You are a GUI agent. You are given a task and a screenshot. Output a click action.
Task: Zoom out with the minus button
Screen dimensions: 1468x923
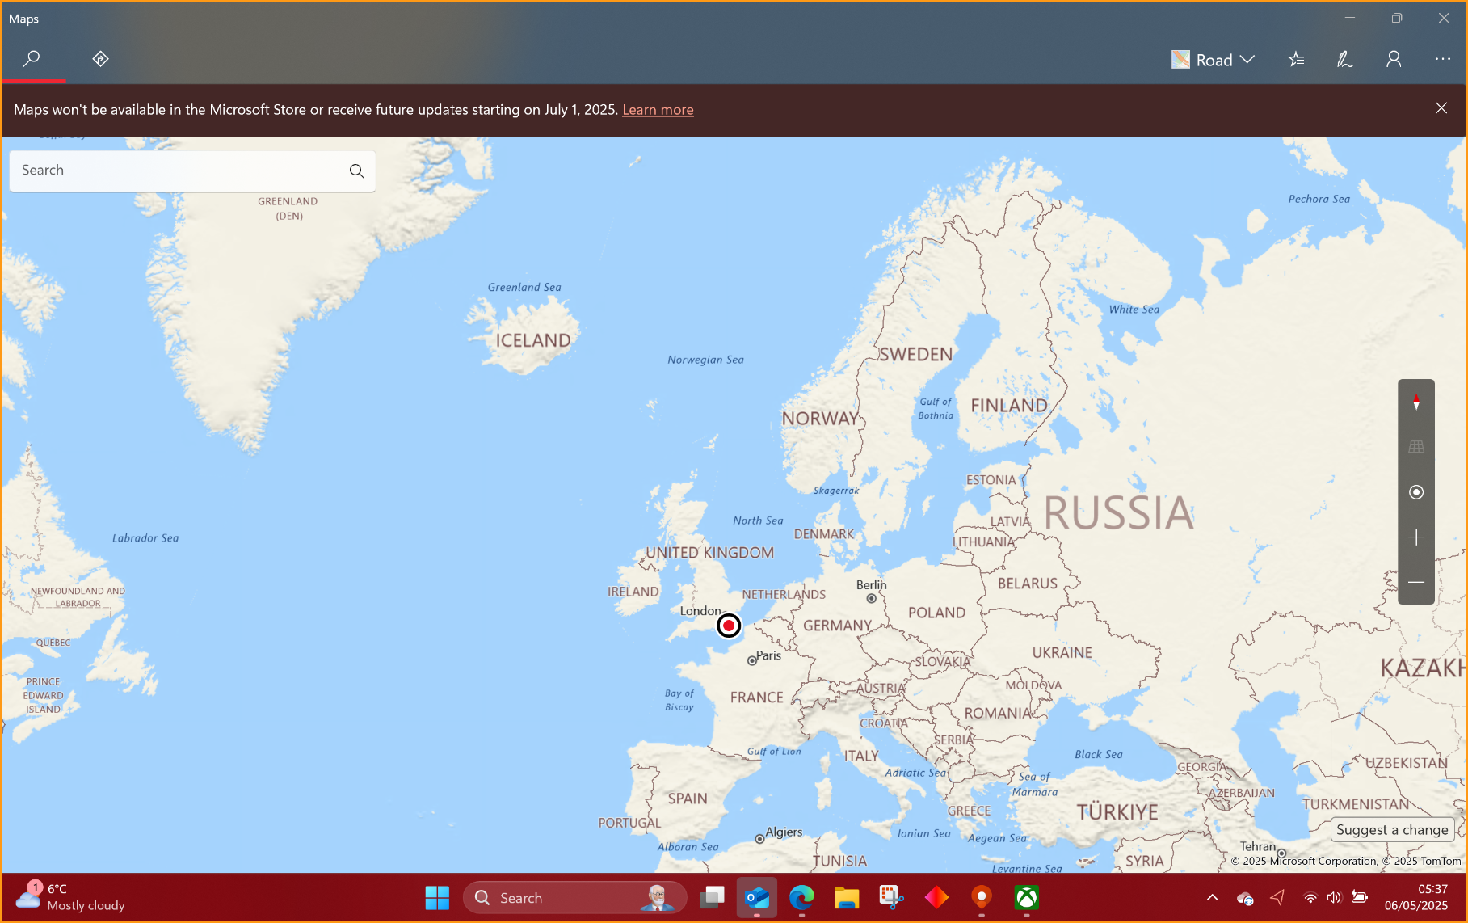tap(1415, 582)
